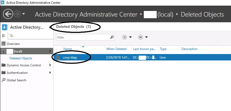Select the (local) domain node

(x=27, y=51)
